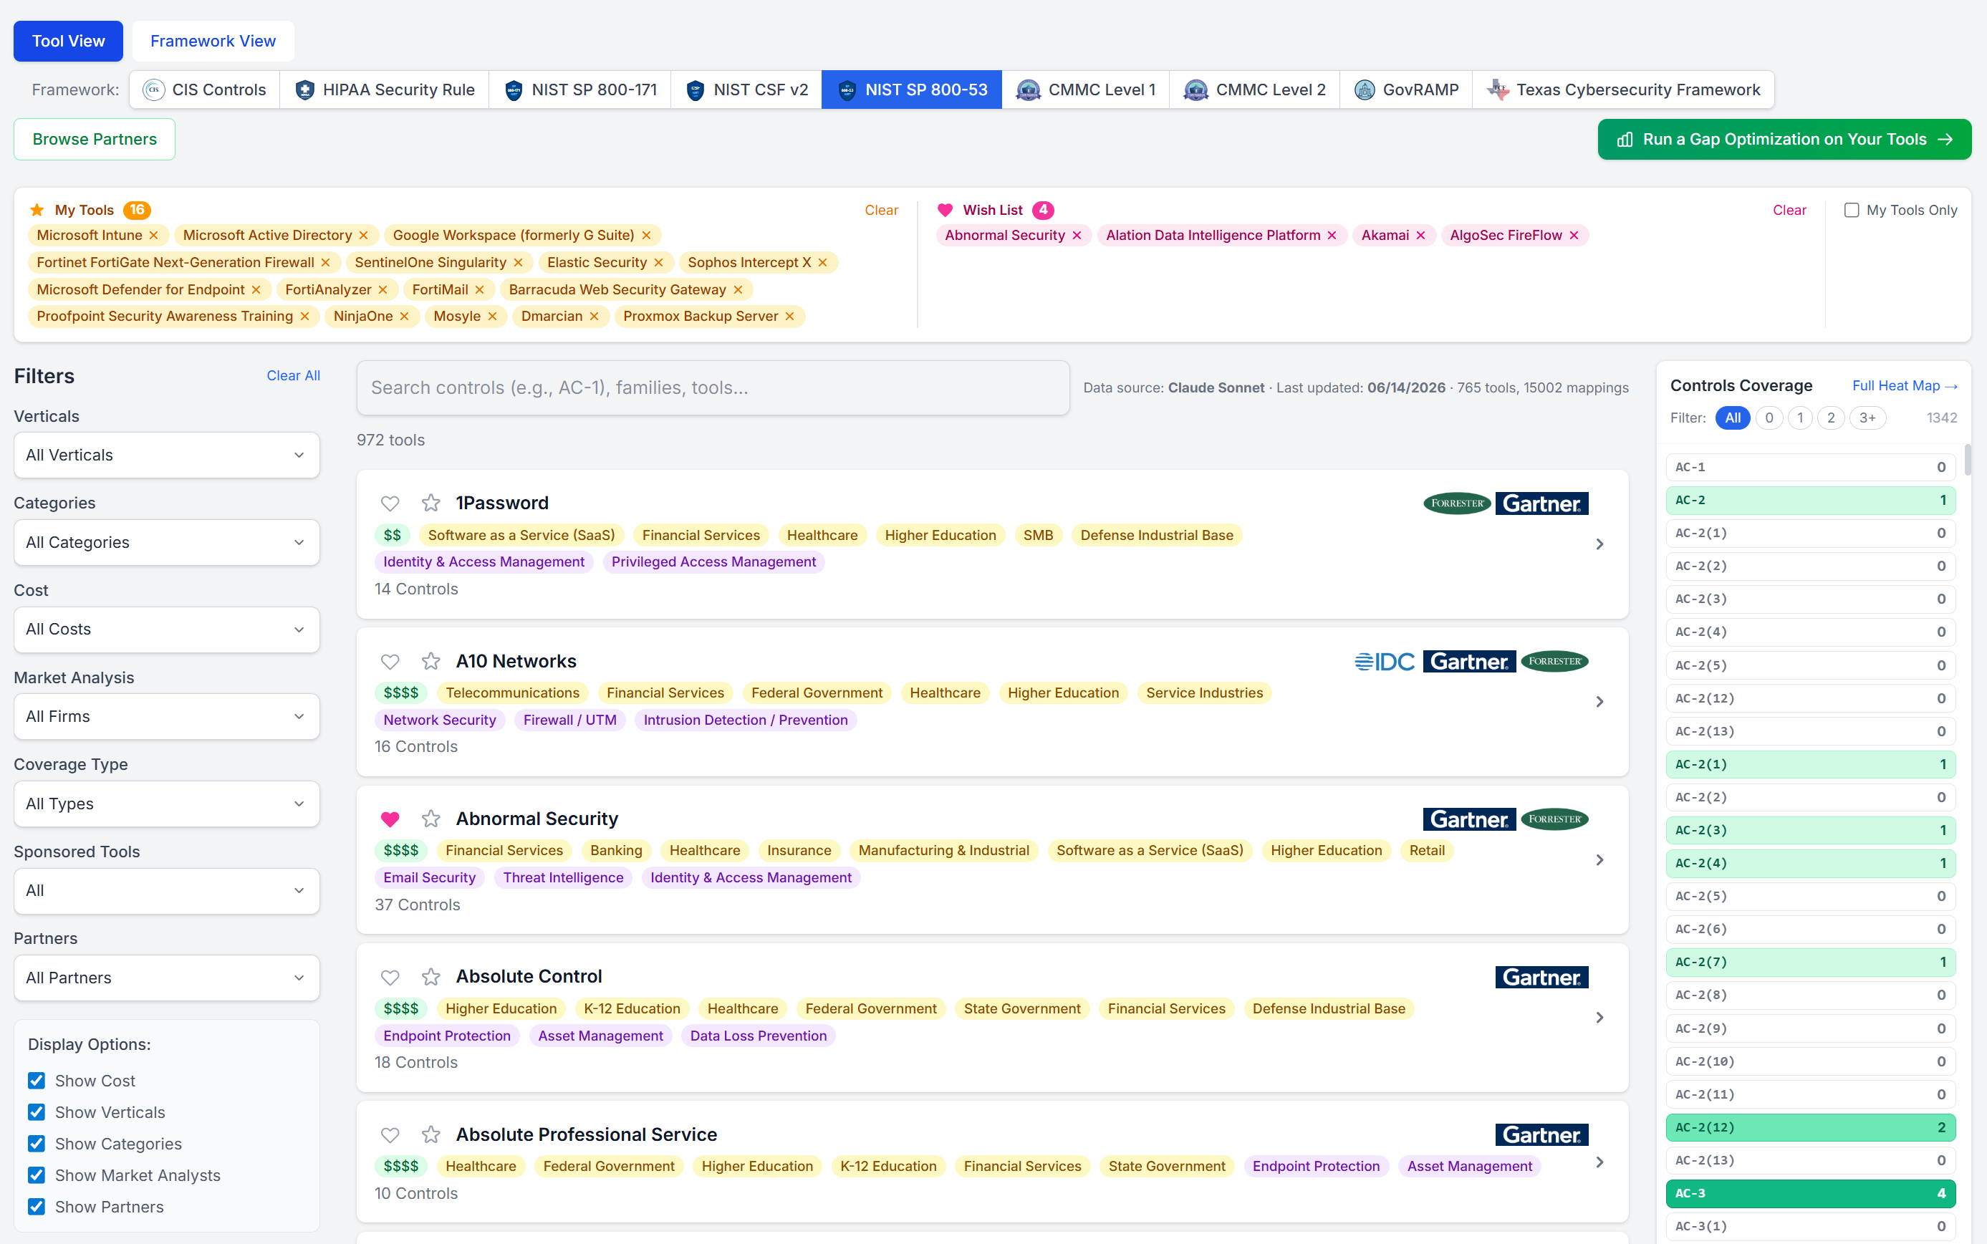Viewport: 1987px width, 1244px height.
Task: Star A10 Networks as my tool
Action: click(x=430, y=662)
